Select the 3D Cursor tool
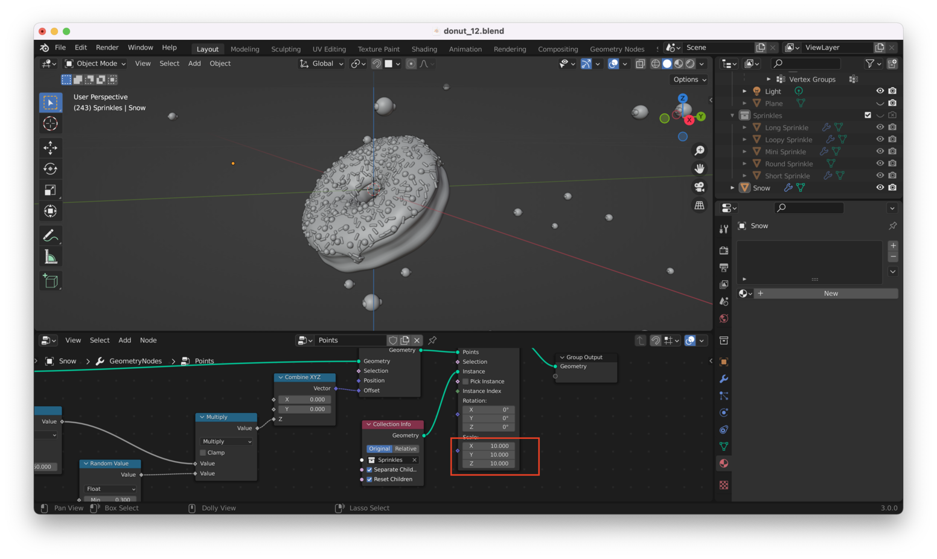 pos(50,124)
